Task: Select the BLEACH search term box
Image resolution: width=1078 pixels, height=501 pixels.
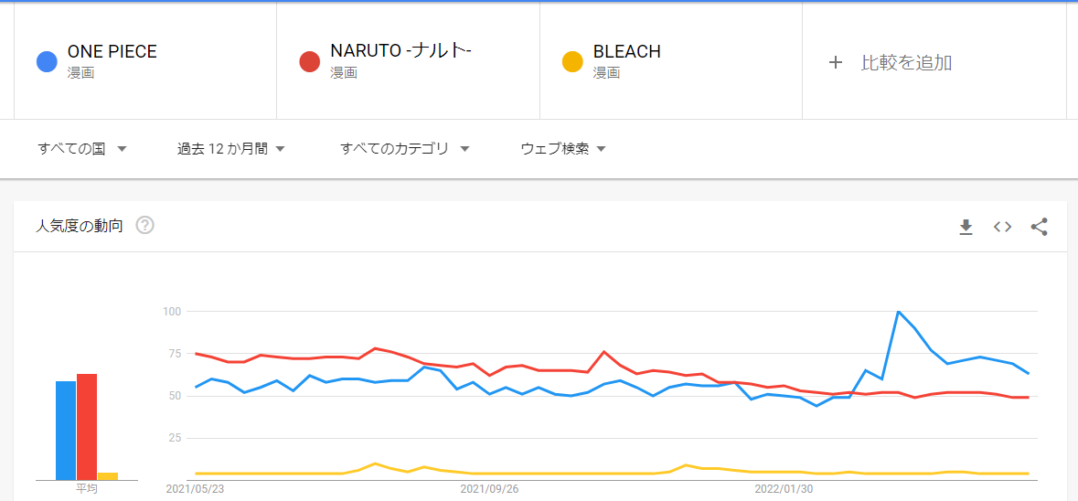Action: pyautogui.click(x=627, y=52)
